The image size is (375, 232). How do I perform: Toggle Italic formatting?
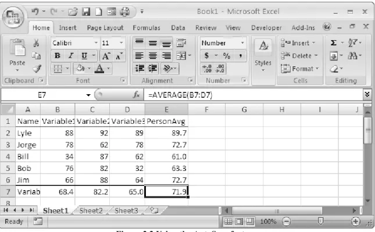pos(71,56)
